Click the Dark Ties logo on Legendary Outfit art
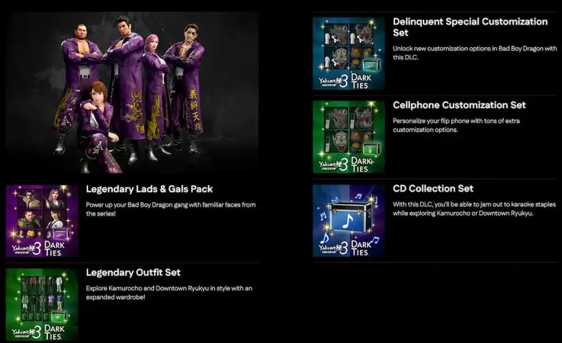The height and width of the screenshot is (343, 562). tap(53, 332)
